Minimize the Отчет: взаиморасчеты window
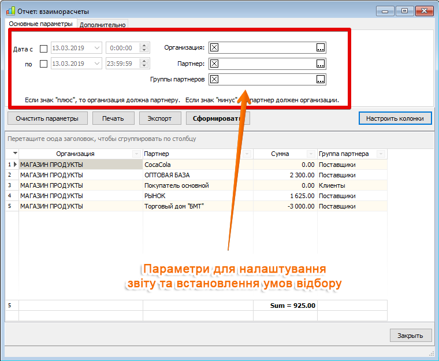 coord(385,11)
